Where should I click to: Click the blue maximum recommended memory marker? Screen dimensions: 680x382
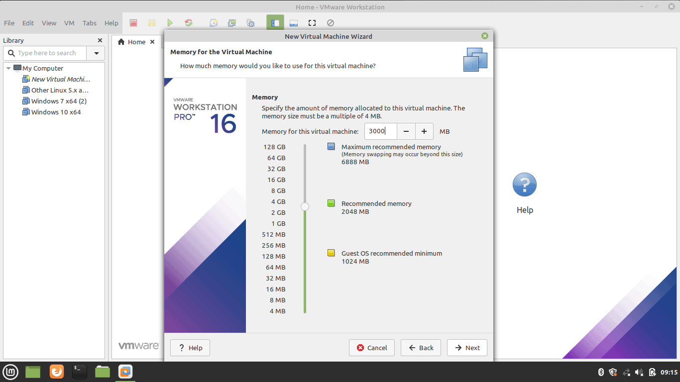(331, 147)
